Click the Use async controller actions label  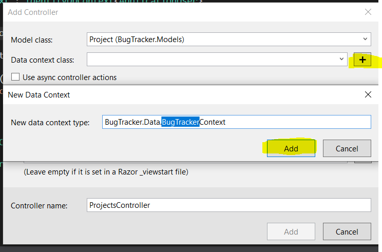69,77
